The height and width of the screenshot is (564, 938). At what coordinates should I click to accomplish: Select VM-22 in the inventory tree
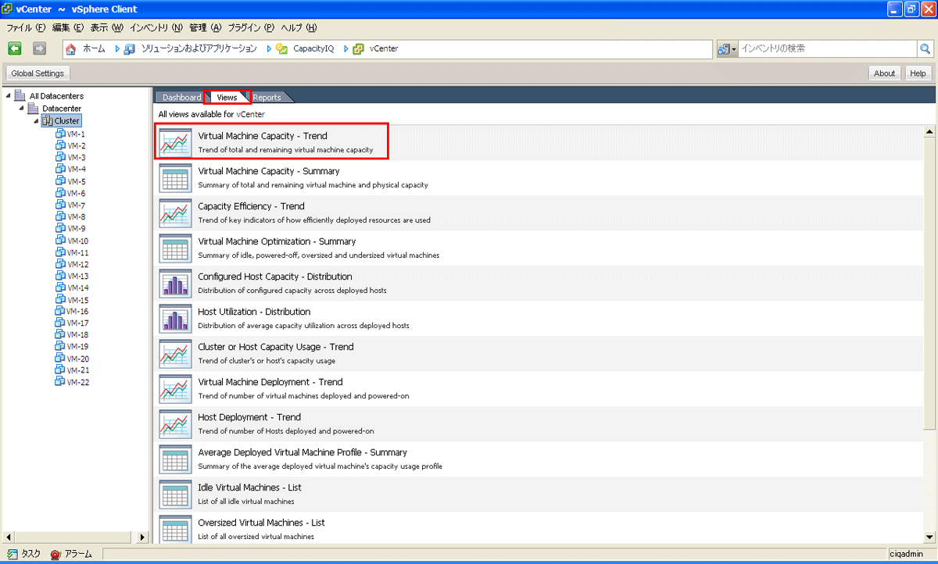point(78,382)
